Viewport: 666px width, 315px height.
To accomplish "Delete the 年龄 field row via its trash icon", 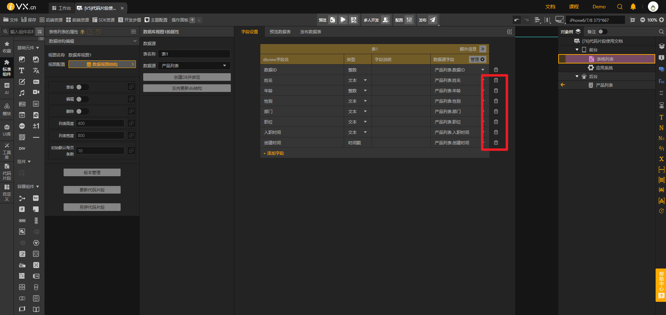I will click(x=496, y=91).
